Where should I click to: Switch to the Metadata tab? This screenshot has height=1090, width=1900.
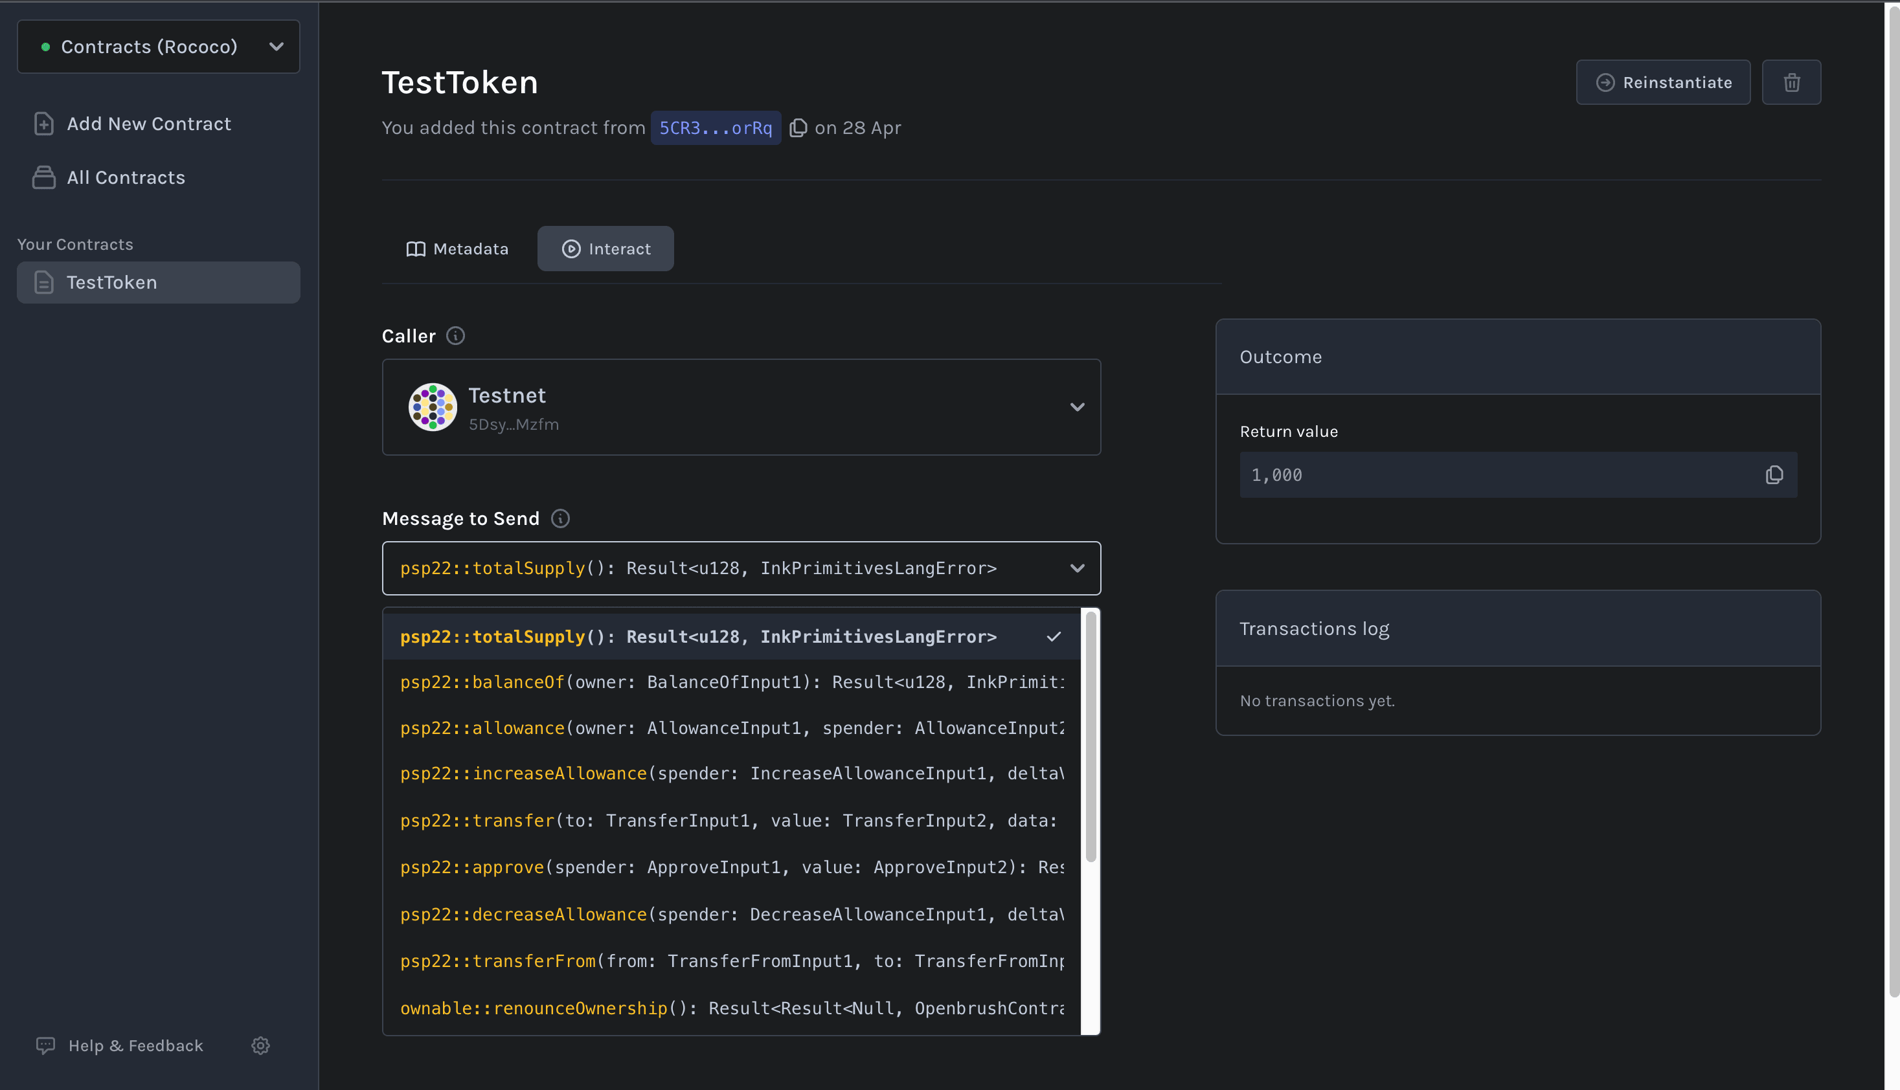[457, 249]
